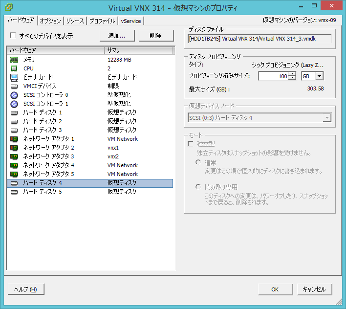Open the リソース tab

pos(75,21)
